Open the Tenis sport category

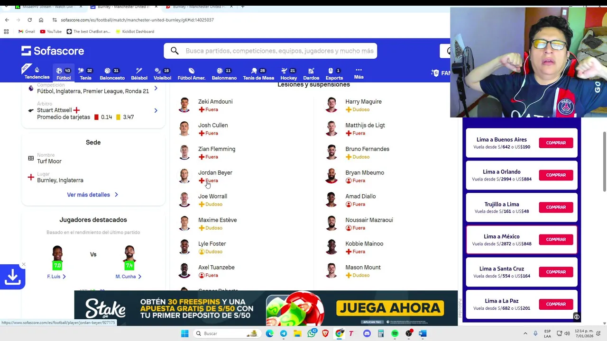tap(85, 73)
